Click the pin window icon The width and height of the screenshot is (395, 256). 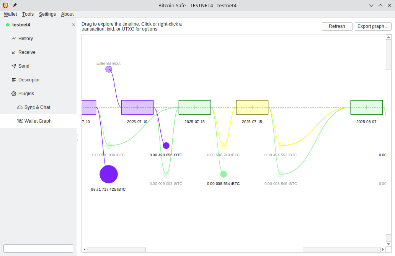(15, 5)
